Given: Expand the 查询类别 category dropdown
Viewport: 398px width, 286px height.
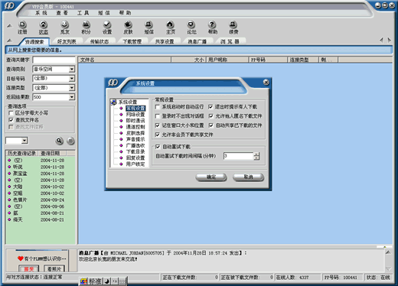Looking at the screenshot, I should (72, 69).
